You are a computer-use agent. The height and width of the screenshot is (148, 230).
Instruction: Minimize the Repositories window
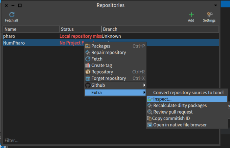13,6
